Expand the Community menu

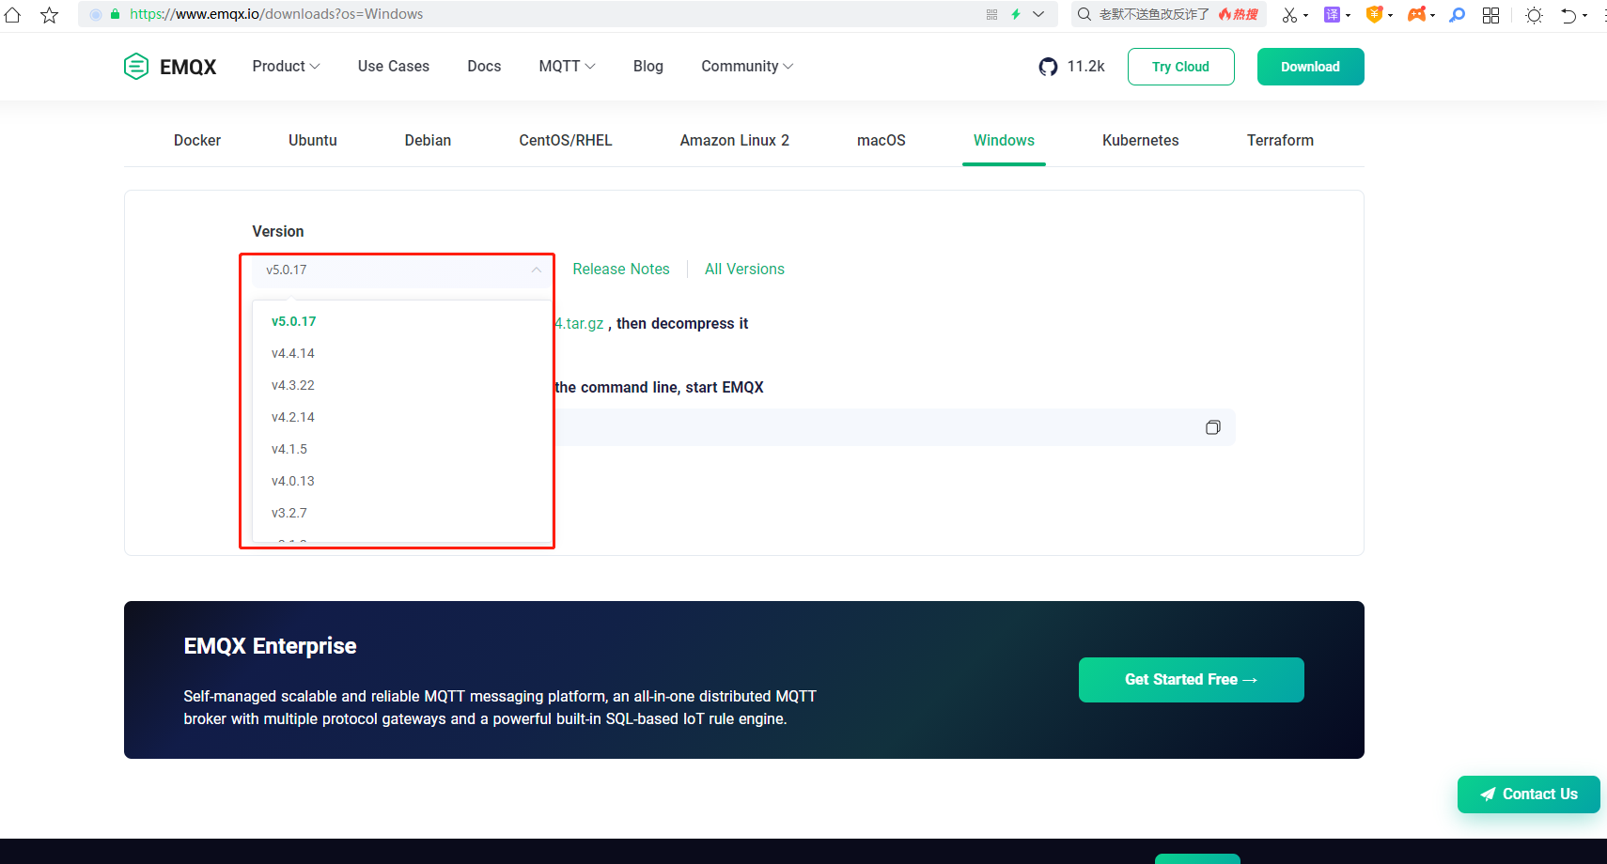pyautogui.click(x=747, y=67)
